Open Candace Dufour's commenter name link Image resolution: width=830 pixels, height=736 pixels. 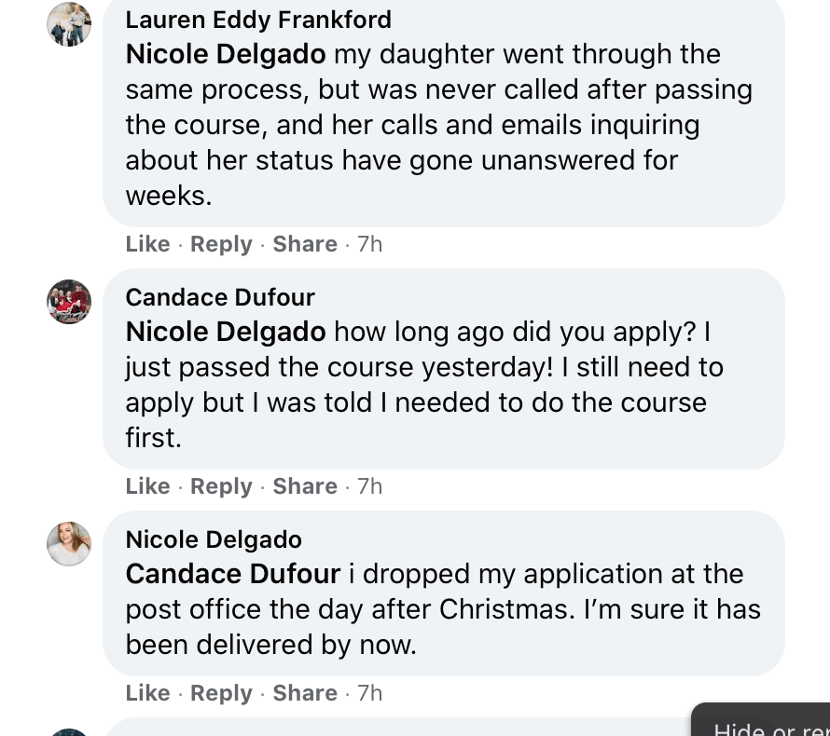pyautogui.click(x=220, y=297)
